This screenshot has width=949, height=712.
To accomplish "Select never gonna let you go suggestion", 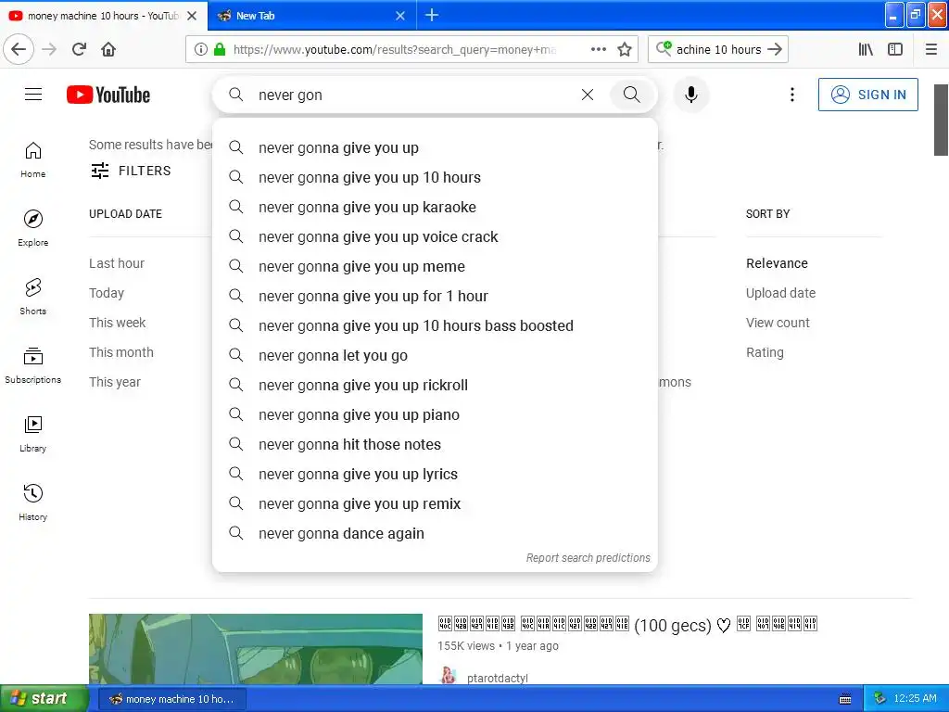I will pos(435,355).
